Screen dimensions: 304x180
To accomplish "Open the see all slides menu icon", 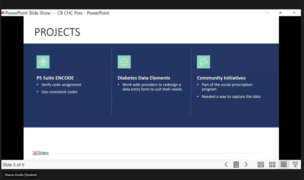I will (x=236, y=165).
